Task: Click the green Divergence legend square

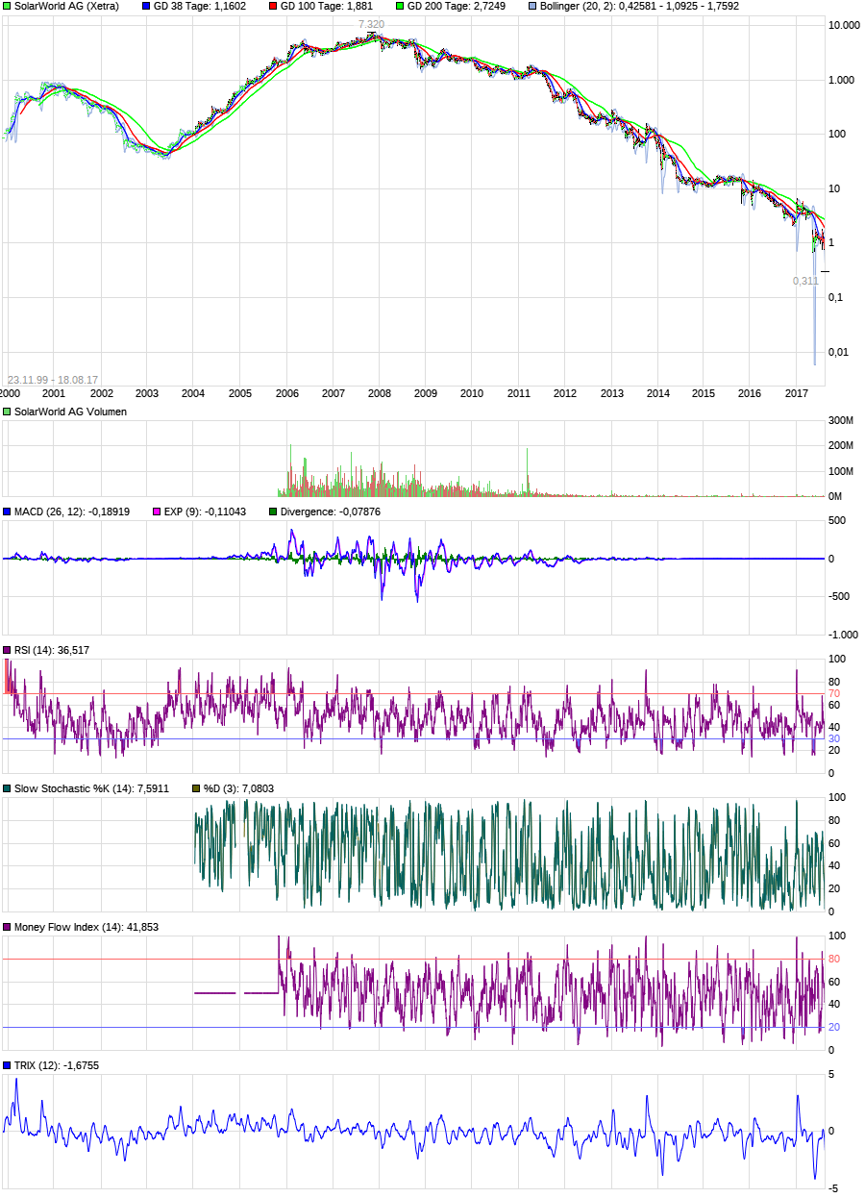Action: pos(273,512)
